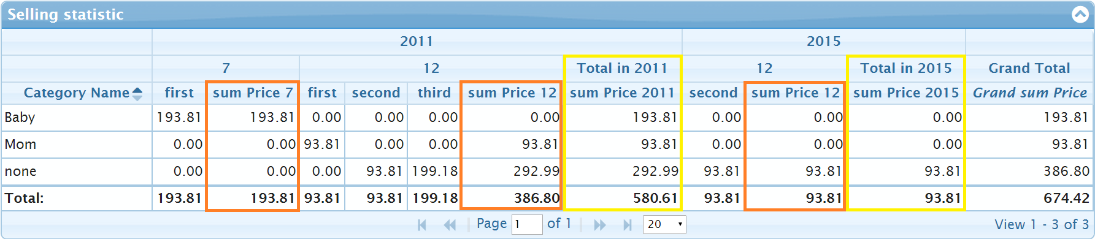Go to last page of grid
Image resolution: width=1095 pixels, height=239 pixels.
click(627, 225)
